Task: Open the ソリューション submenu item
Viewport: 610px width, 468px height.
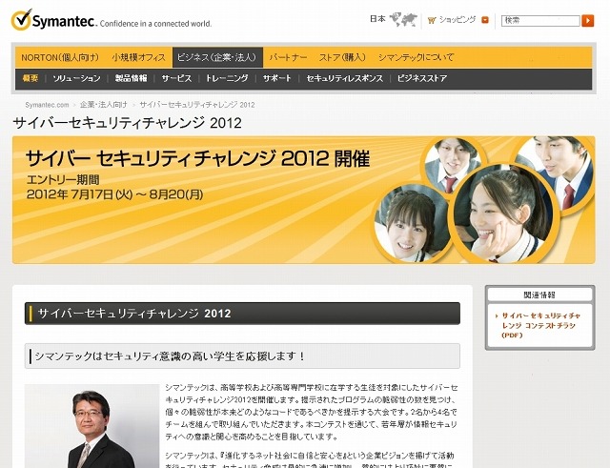Action: coord(76,78)
